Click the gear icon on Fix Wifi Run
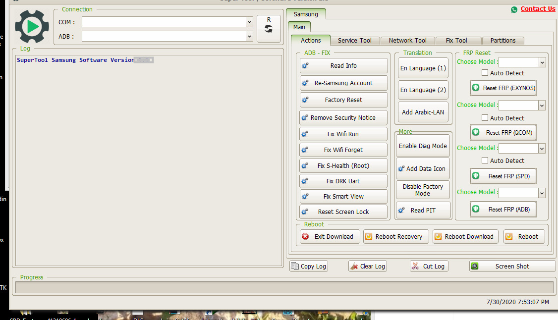Screen dimensions: 558x320 (x=305, y=134)
